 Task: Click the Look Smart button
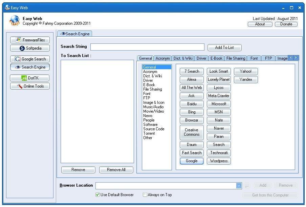[219, 71]
